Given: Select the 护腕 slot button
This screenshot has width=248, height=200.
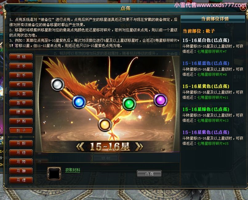Looking at the screenshot, I should click(21, 121).
